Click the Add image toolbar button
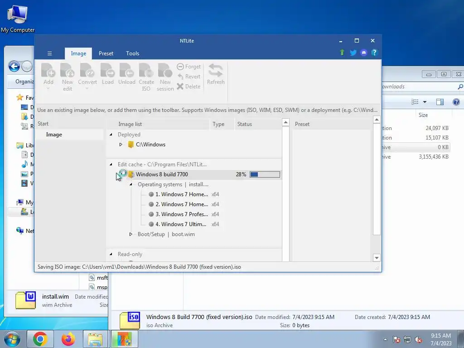This screenshot has height=348, width=464. (x=48, y=76)
